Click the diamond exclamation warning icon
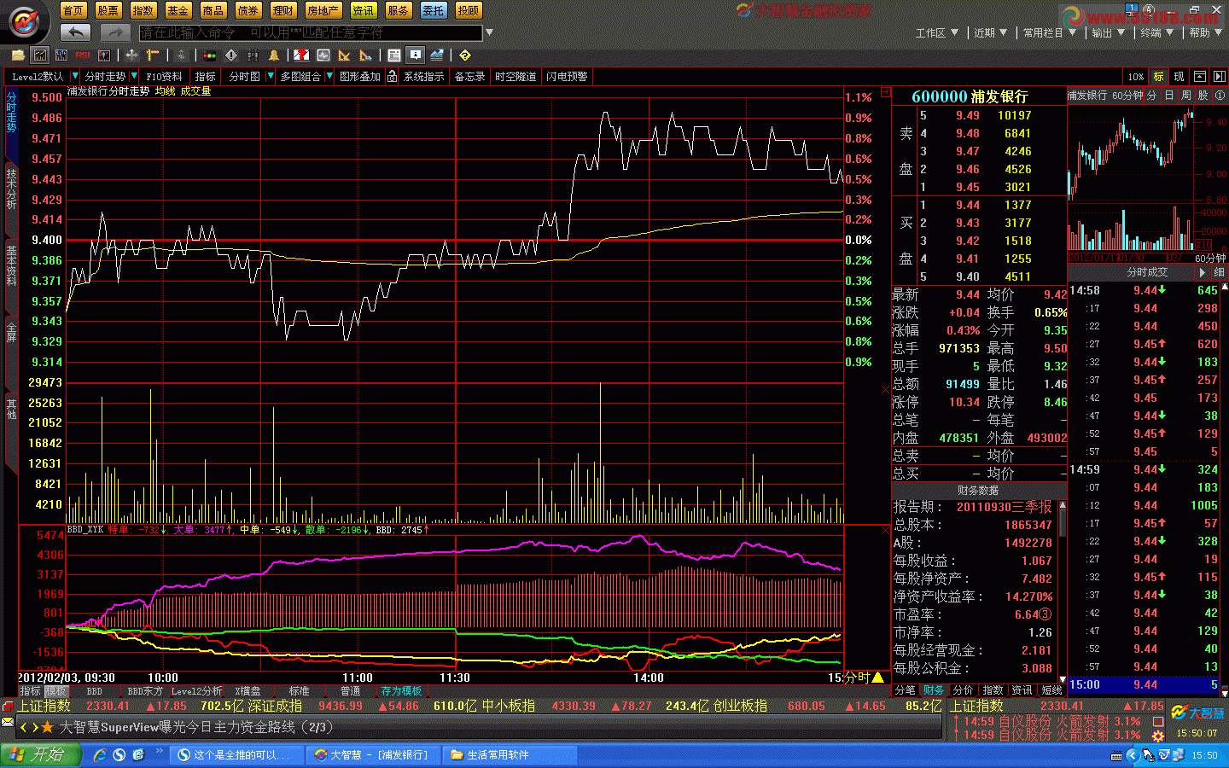1229x768 pixels. pos(231,55)
